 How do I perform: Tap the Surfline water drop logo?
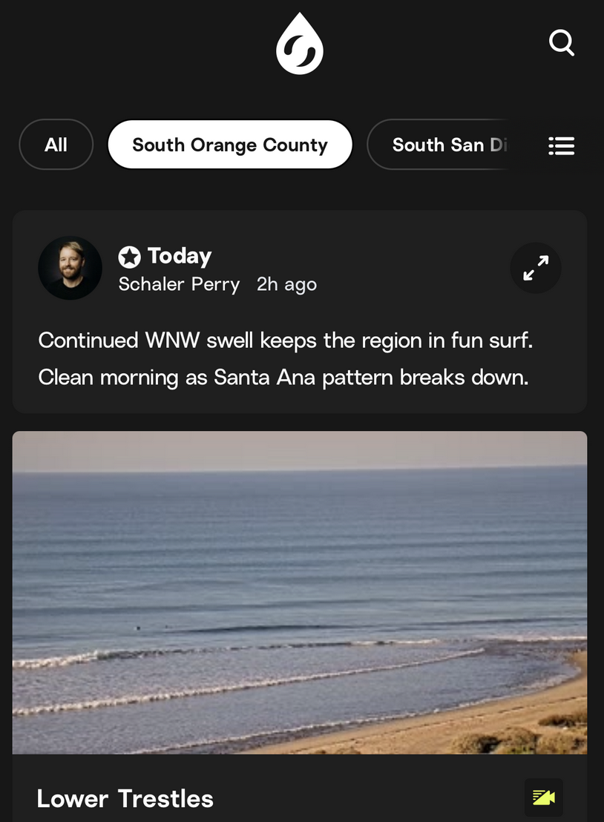point(299,44)
